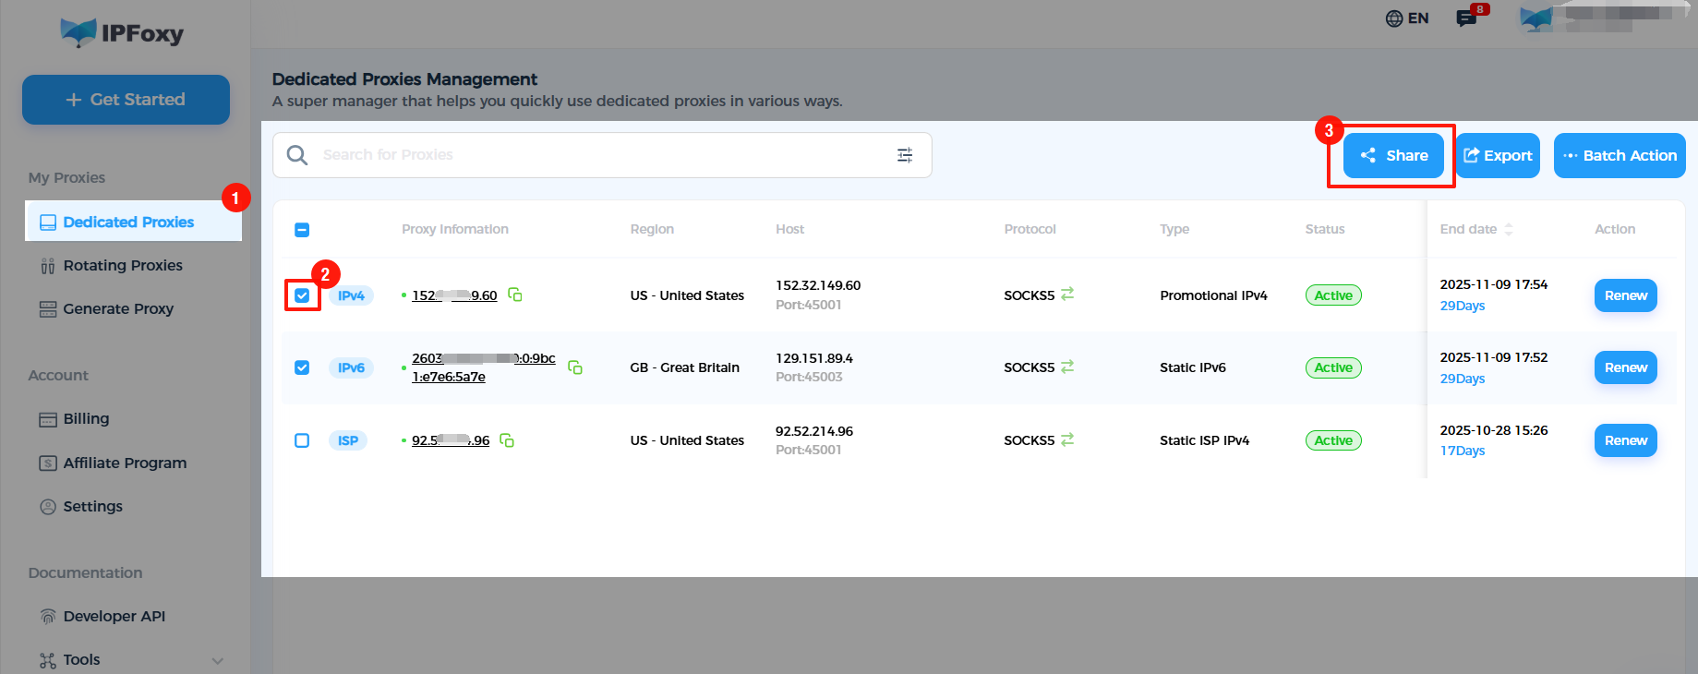The height and width of the screenshot is (674, 1698).
Task: Open the search filter options icon
Action: click(x=905, y=155)
